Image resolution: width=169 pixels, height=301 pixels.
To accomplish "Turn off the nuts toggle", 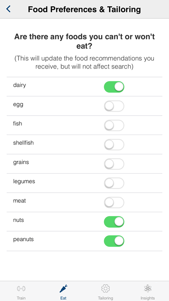I will [114, 222].
